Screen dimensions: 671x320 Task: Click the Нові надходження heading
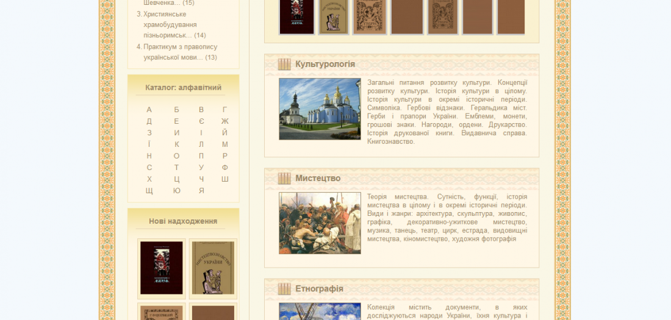tap(183, 221)
